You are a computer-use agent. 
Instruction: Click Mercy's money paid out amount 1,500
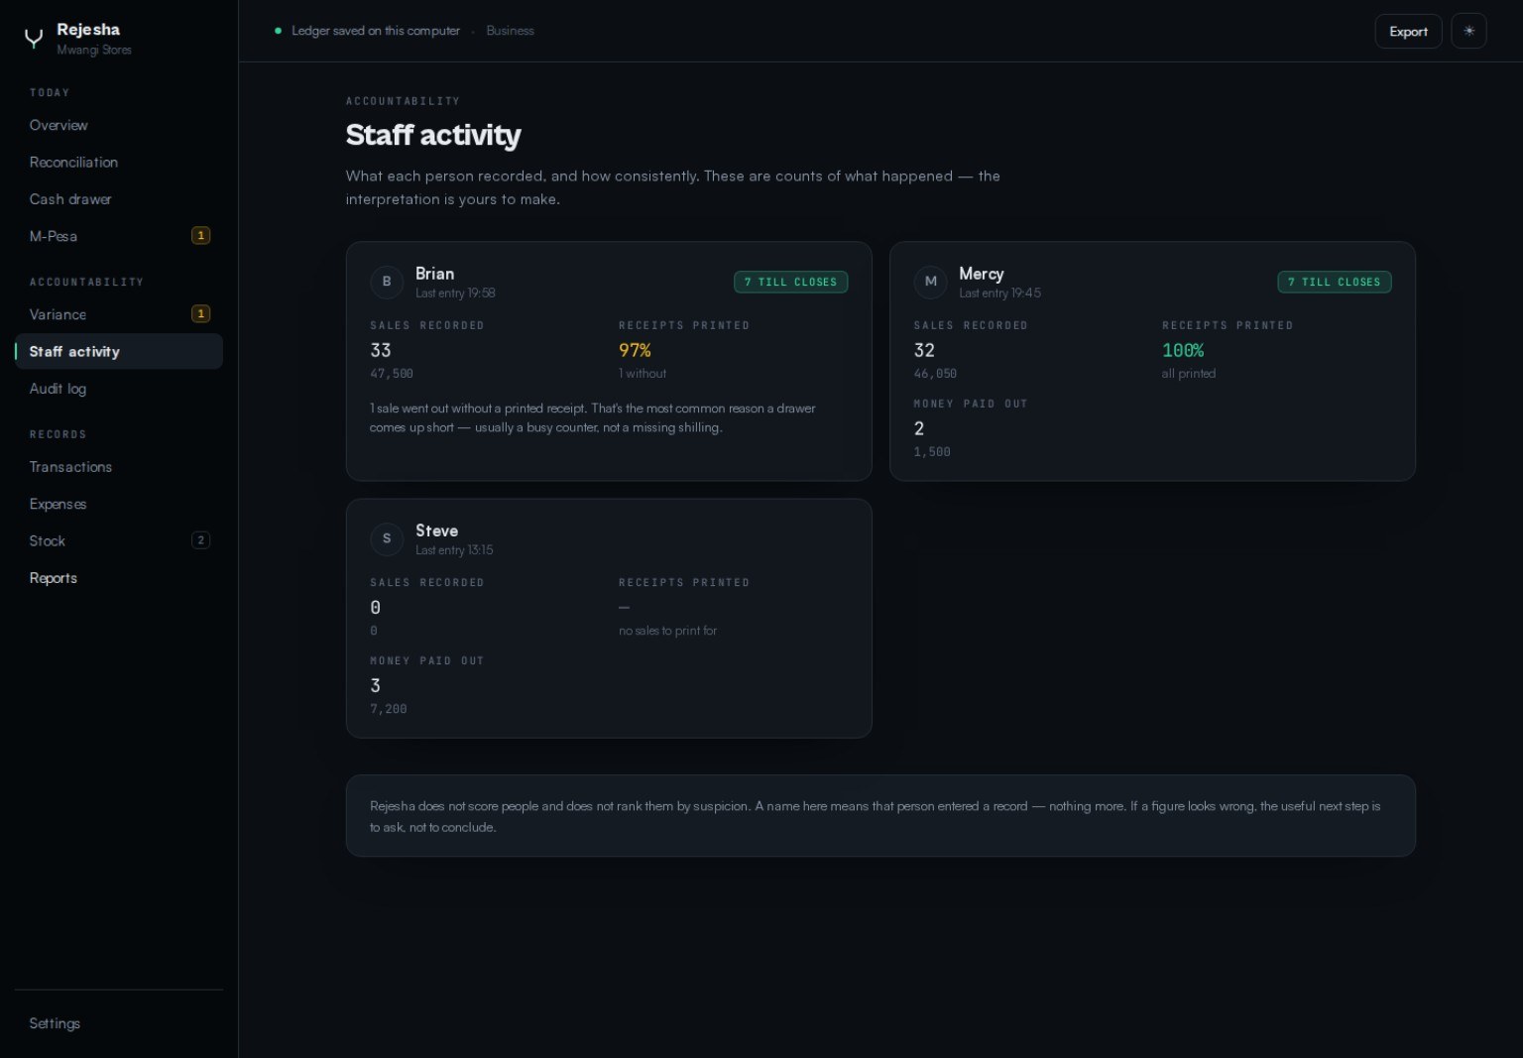pos(932,452)
